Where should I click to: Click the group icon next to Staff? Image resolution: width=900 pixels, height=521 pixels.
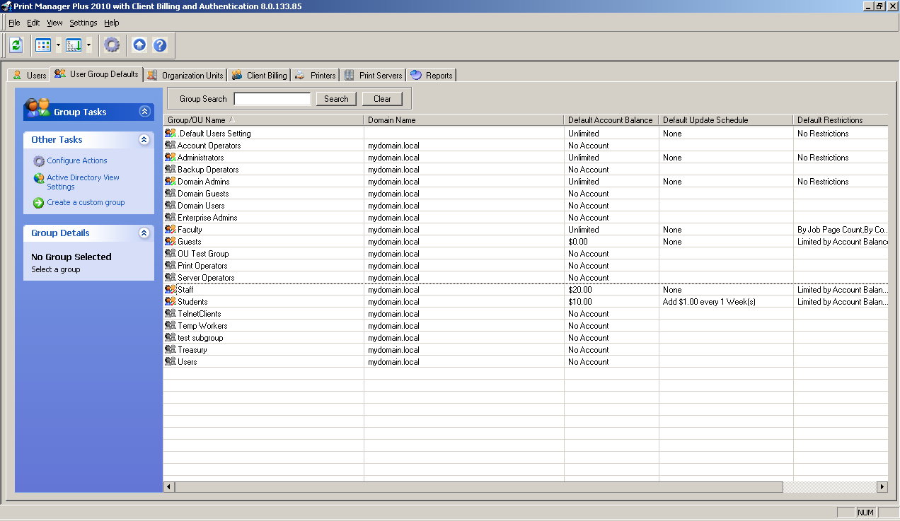pos(171,289)
